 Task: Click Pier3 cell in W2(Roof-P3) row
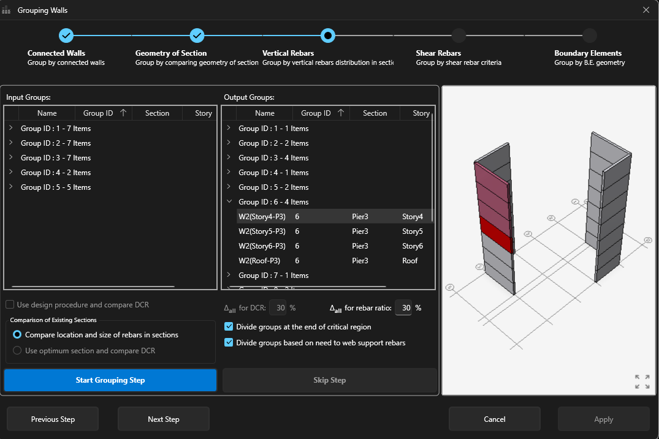click(360, 261)
